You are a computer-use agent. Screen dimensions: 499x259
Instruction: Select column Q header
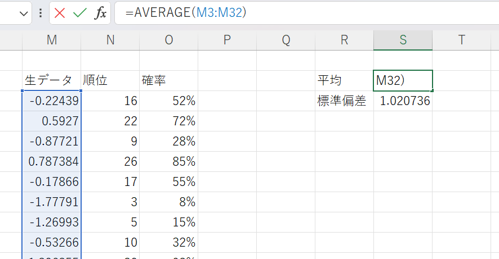click(x=286, y=40)
